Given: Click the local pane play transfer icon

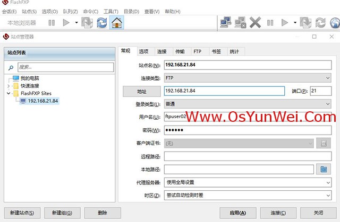Looking at the screenshot, I should pyautogui.click(x=66, y=22).
